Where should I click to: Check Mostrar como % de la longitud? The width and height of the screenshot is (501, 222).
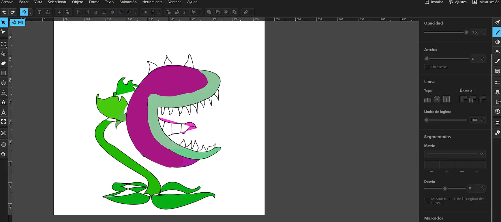tap(427, 201)
